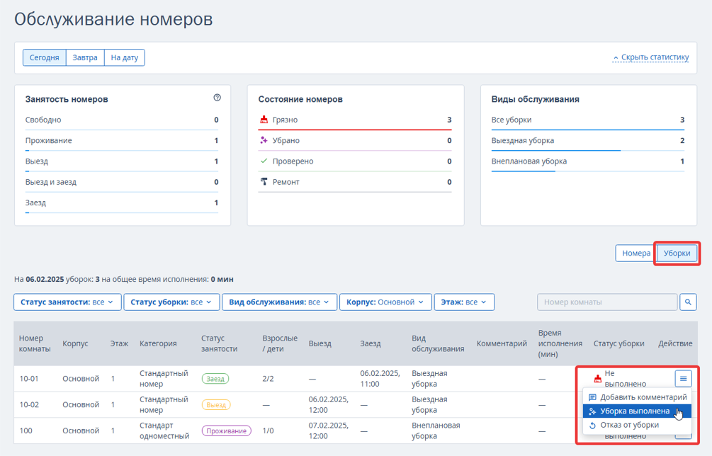Open the Статус уборки filter dropdown

pos(171,302)
